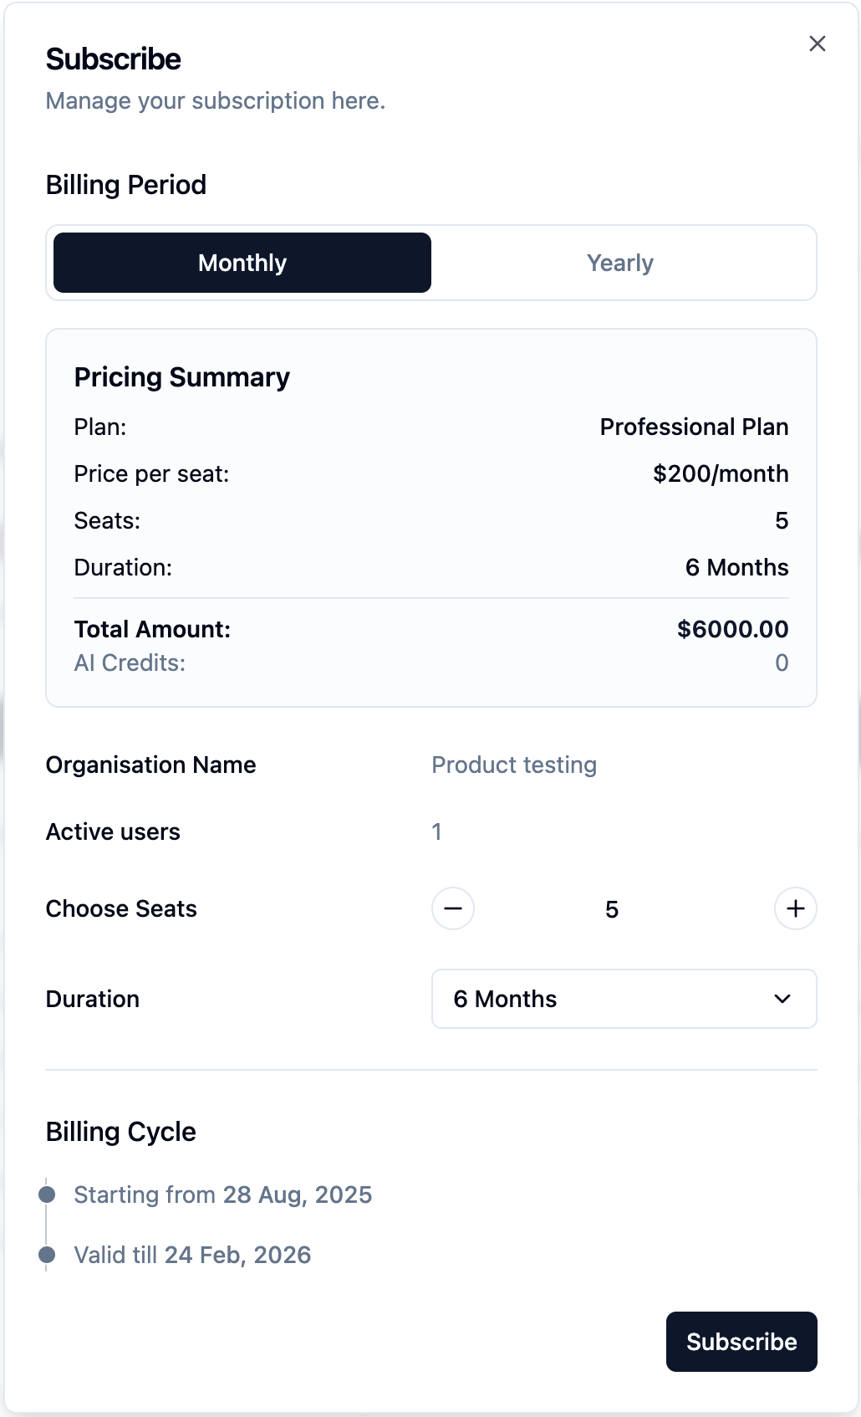The height and width of the screenshot is (1417, 861).
Task: Click the Pricing Summary heading
Action: [x=182, y=377]
